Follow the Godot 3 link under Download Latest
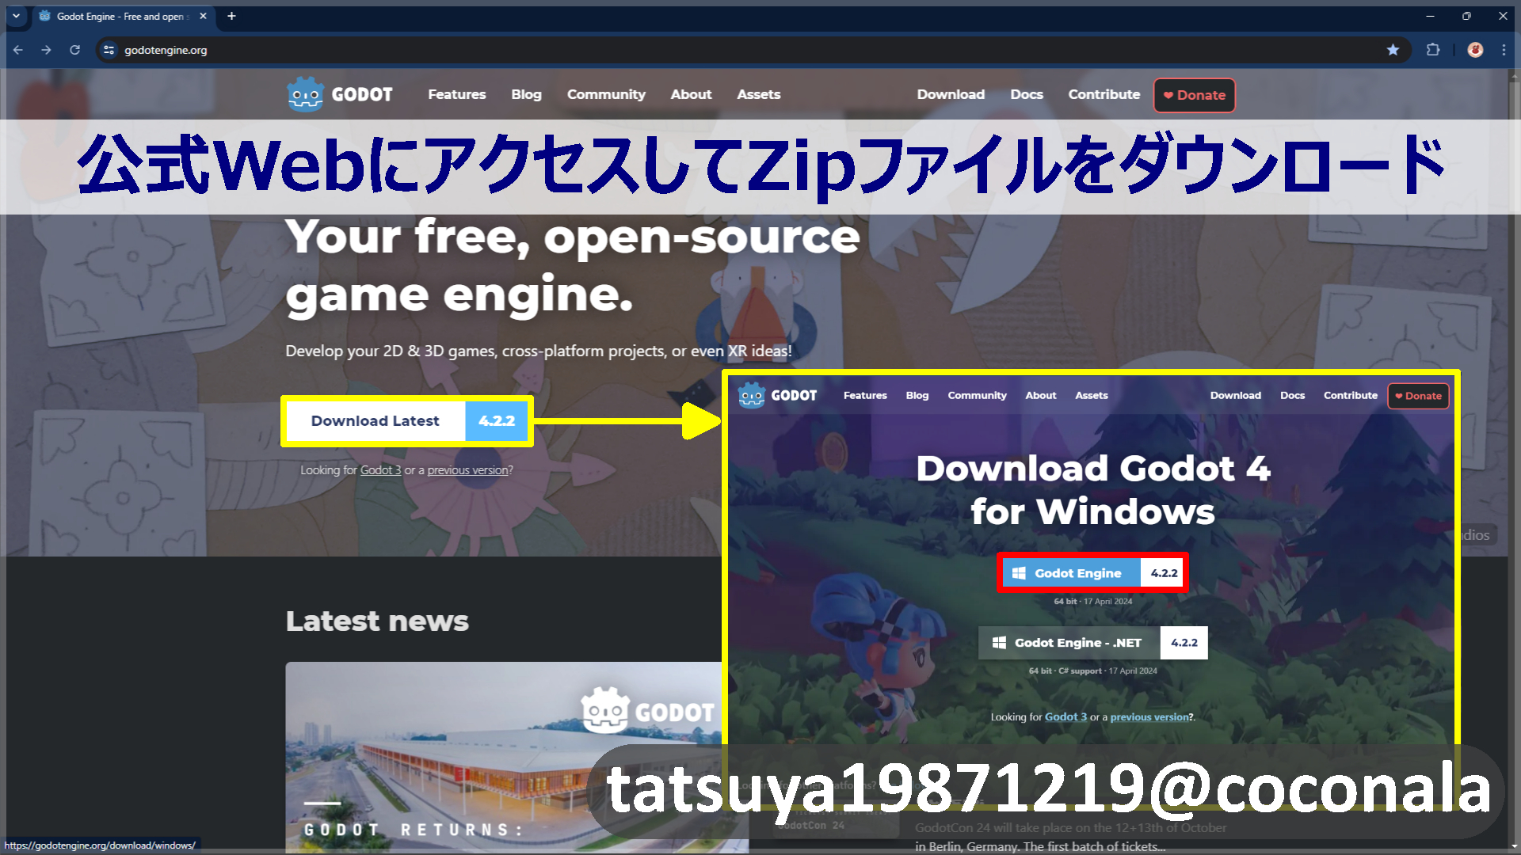 380,470
